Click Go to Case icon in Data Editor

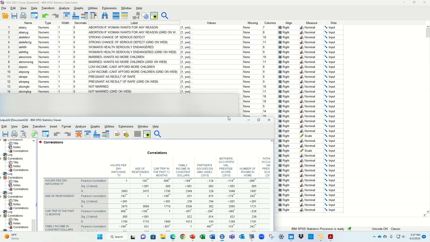(67, 16)
